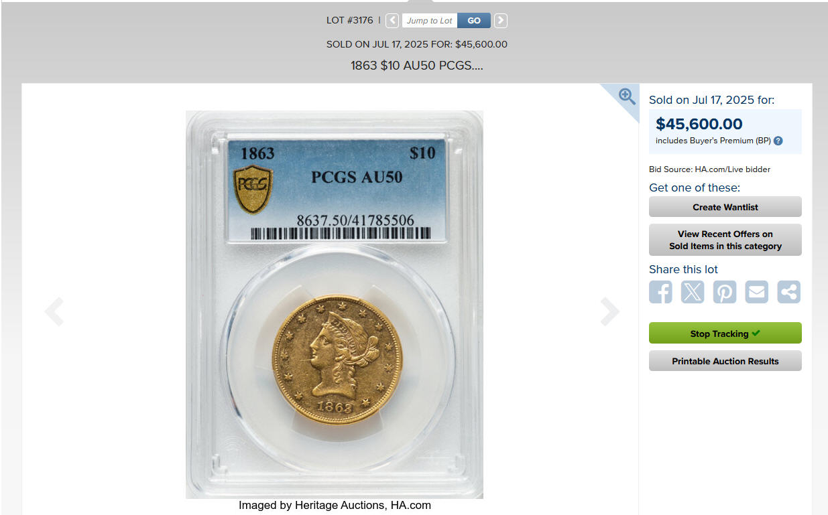The width and height of the screenshot is (828, 515).
Task: Open the generic share options icon
Action: [789, 292]
